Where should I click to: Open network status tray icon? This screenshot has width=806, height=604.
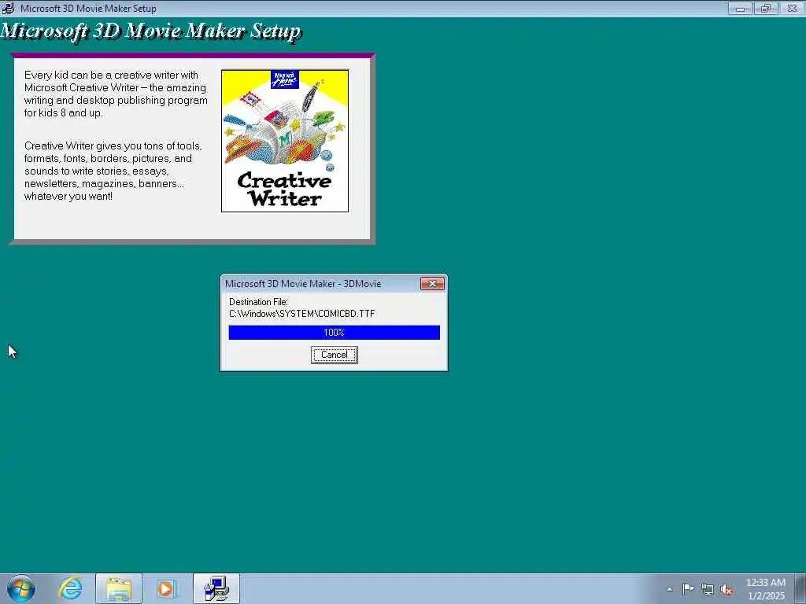pyautogui.click(x=708, y=589)
